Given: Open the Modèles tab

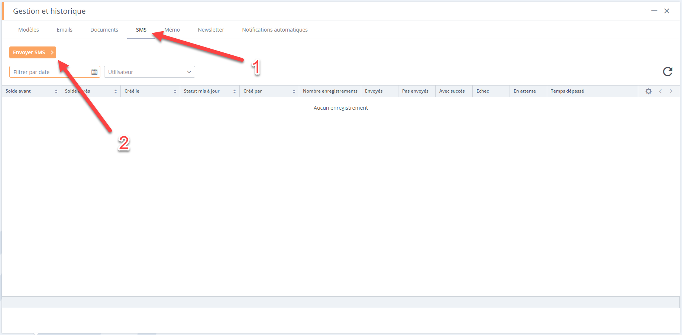Looking at the screenshot, I should 29,30.
